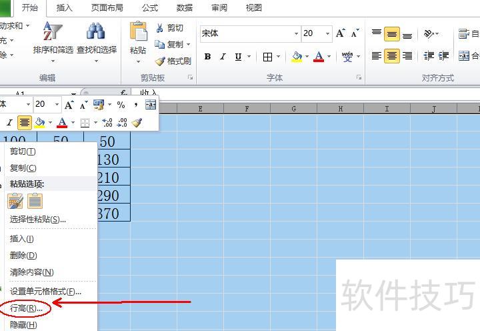Viewport: 480px width, 331px height.
Task: Click merge and center icon in ribbon
Action: point(464,56)
